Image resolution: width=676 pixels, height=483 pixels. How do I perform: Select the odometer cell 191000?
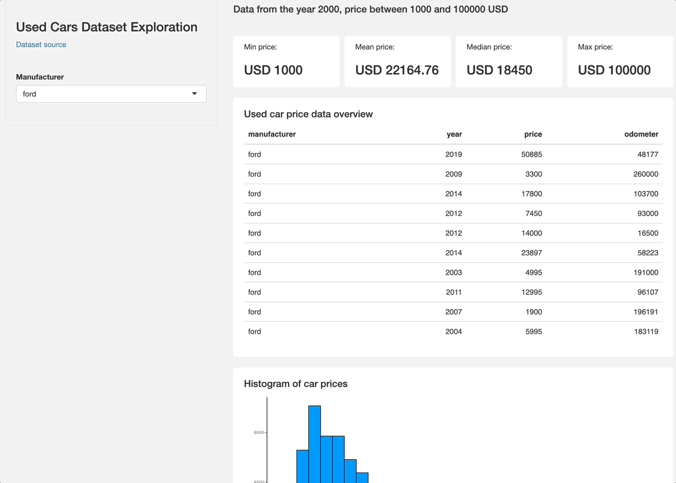tap(646, 272)
